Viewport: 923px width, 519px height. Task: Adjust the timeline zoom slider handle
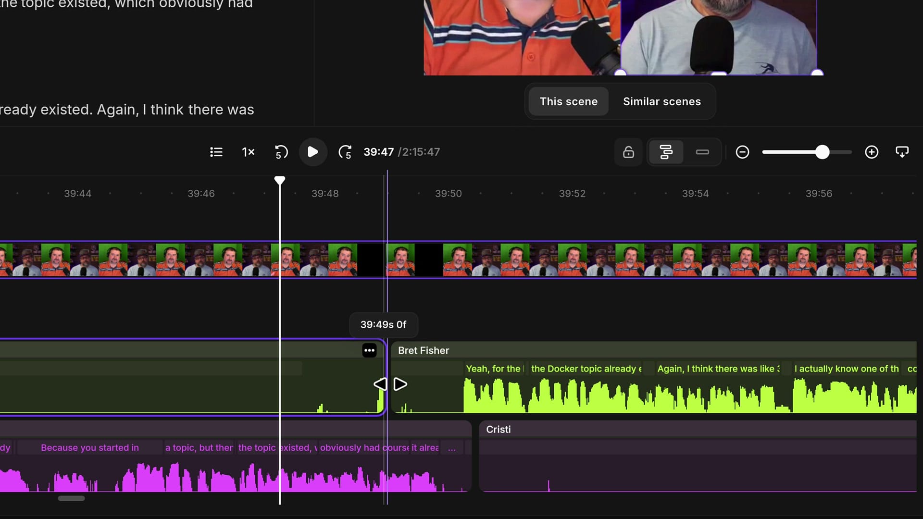823,152
